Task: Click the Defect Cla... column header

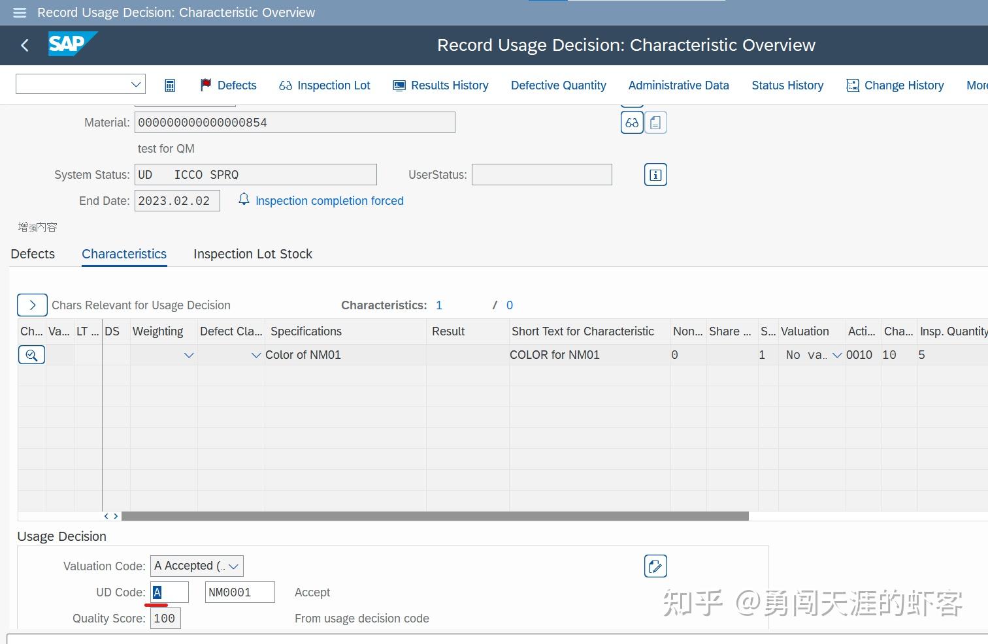Action: 231,331
